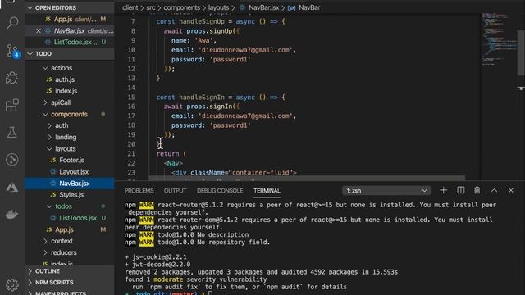The image size is (525, 295).
Task: Click the 'return (' statement on line 21
Action: tap(171, 154)
